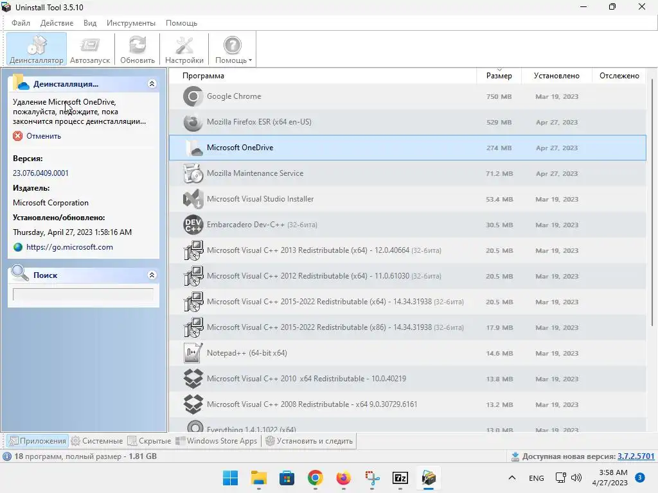Switch to the Системные tab
Screen dimensions: 658x493
coord(97,441)
